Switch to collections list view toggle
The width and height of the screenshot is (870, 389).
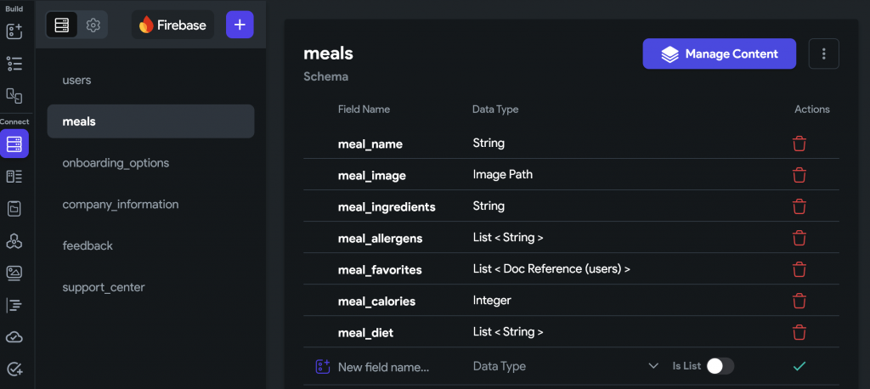tap(62, 25)
